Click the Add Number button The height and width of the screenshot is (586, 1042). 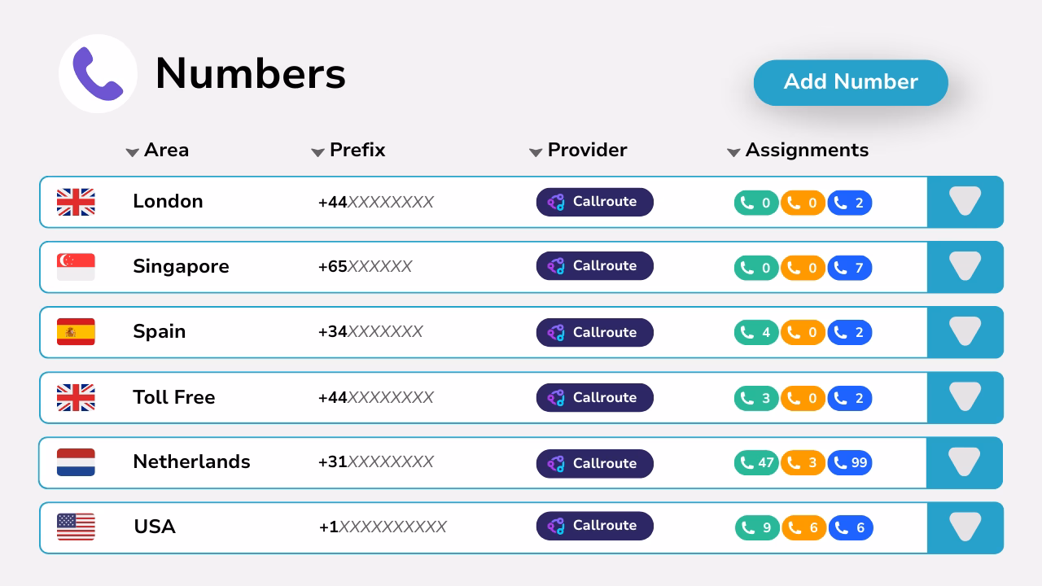(851, 82)
